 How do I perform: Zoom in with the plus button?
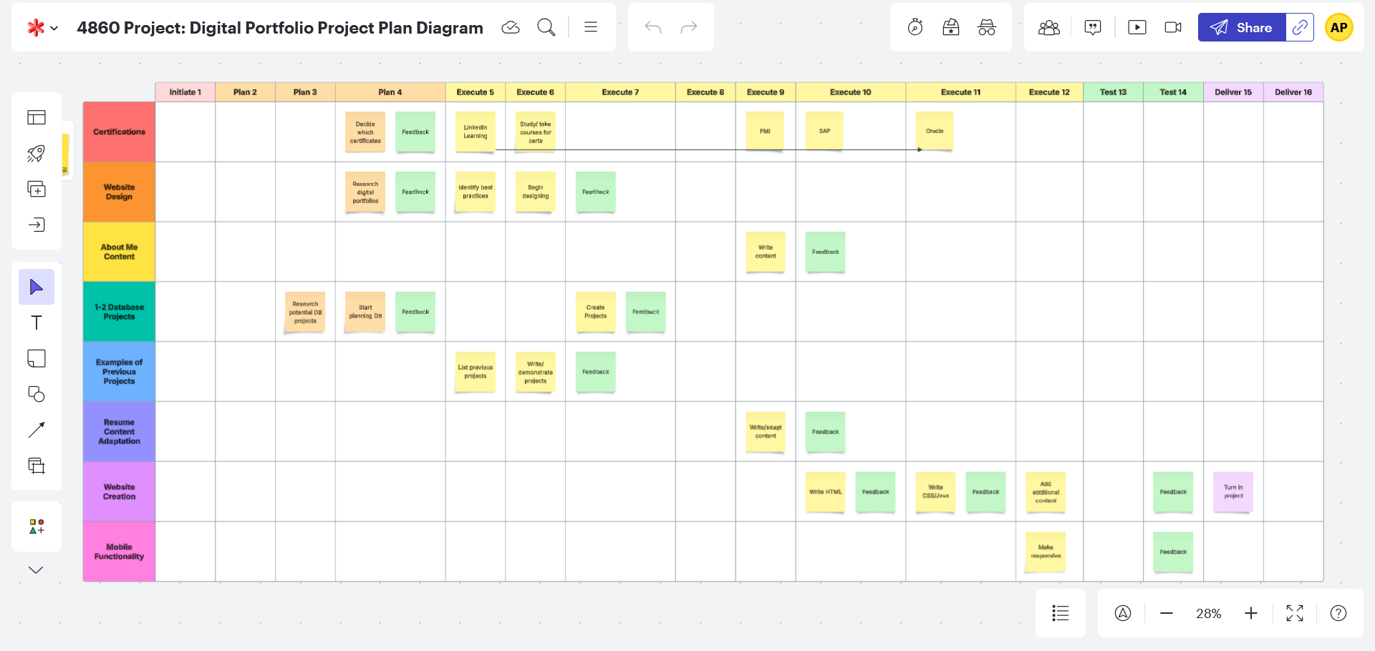click(x=1251, y=613)
